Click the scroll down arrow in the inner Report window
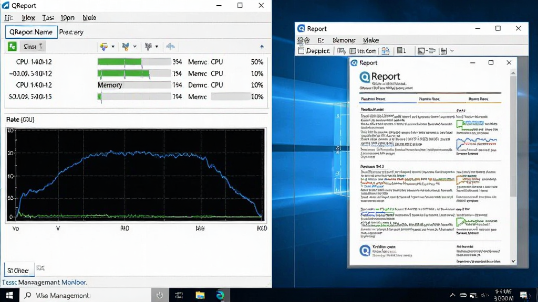Screen dimensions: 538x302 (x=513, y=261)
